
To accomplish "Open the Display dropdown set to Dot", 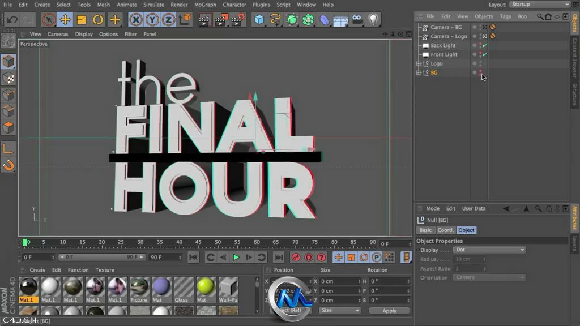I will tap(489, 250).
